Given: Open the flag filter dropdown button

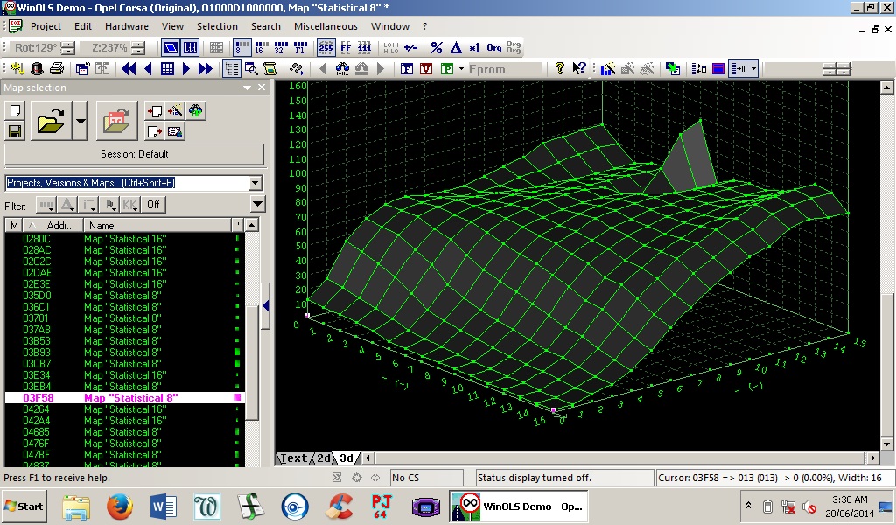Looking at the screenshot, I should 109,205.
